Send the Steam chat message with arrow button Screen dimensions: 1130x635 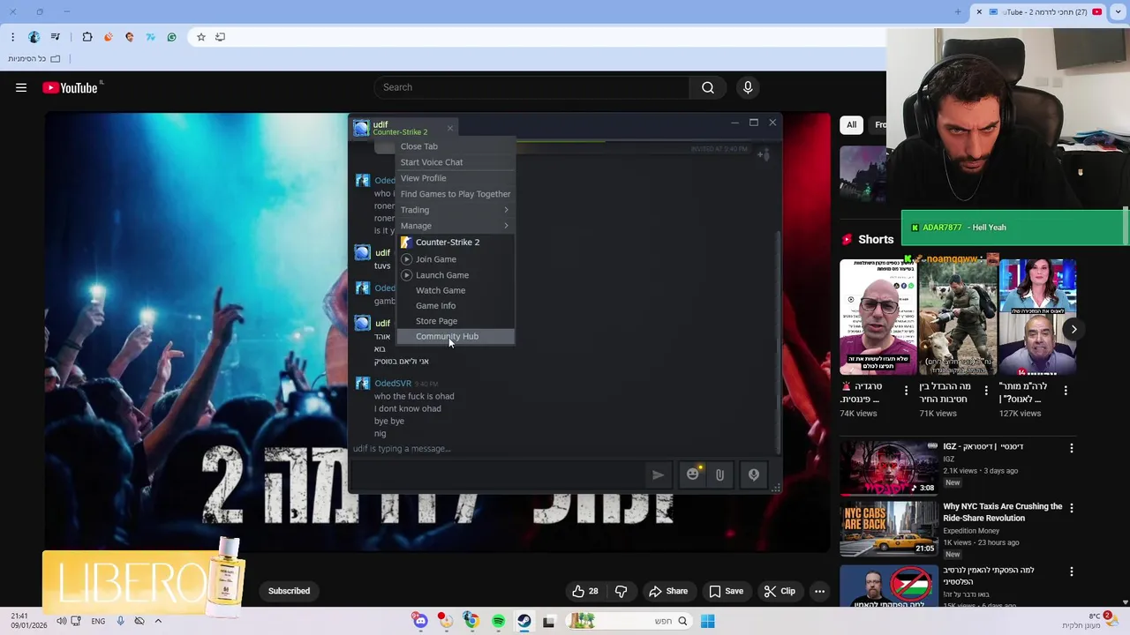click(658, 474)
